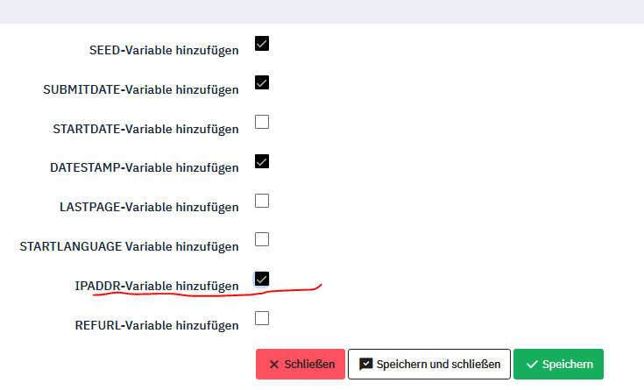Check the STARTLANGUAGE Variable checkbox
The image size is (644, 390).
262,239
